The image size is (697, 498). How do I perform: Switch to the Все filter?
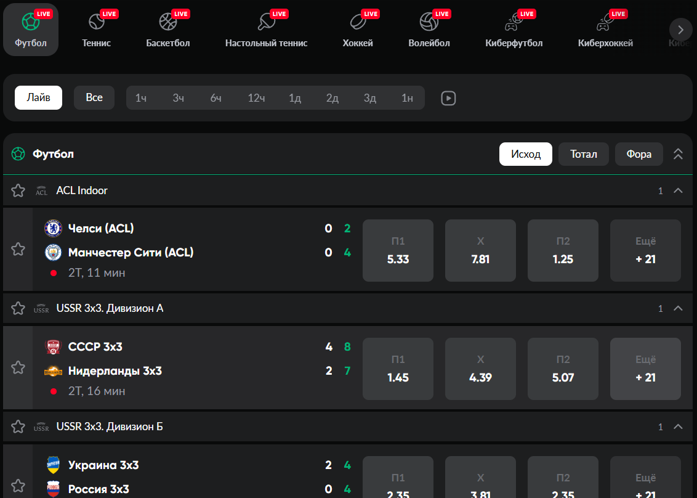click(x=94, y=97)
